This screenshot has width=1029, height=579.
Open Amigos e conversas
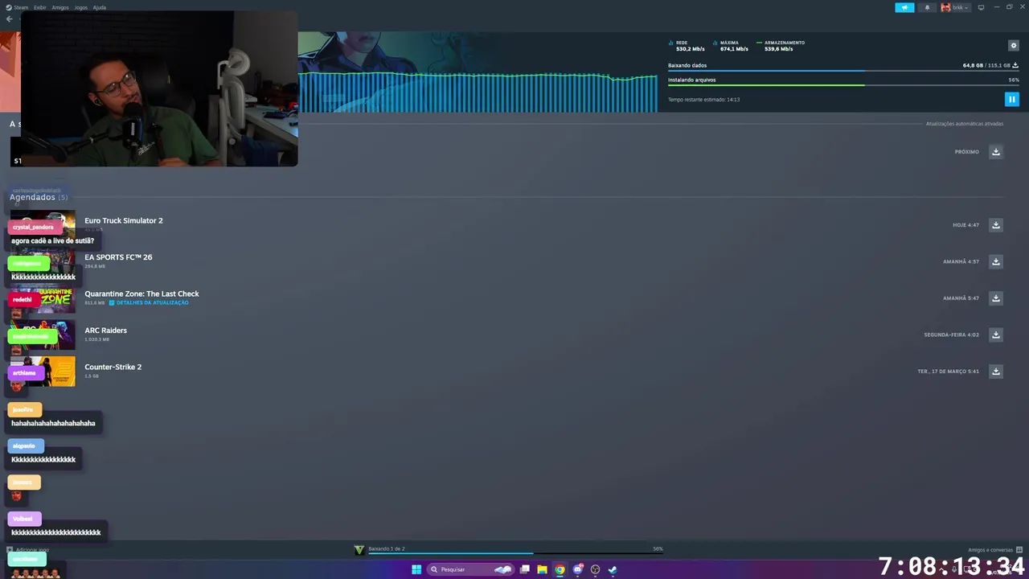(995, 550)
